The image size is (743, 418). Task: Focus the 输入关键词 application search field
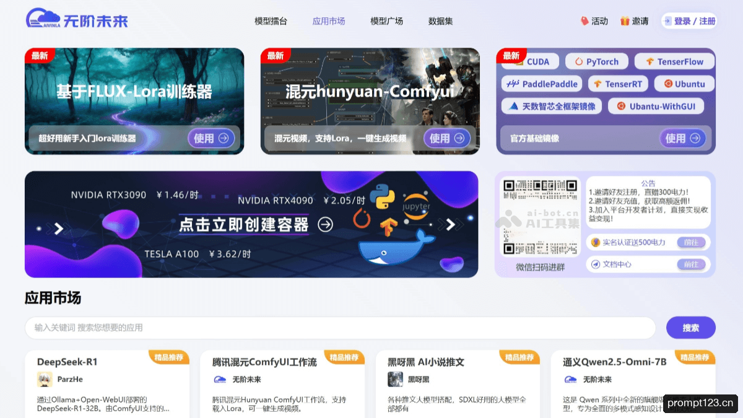point(340,328)
